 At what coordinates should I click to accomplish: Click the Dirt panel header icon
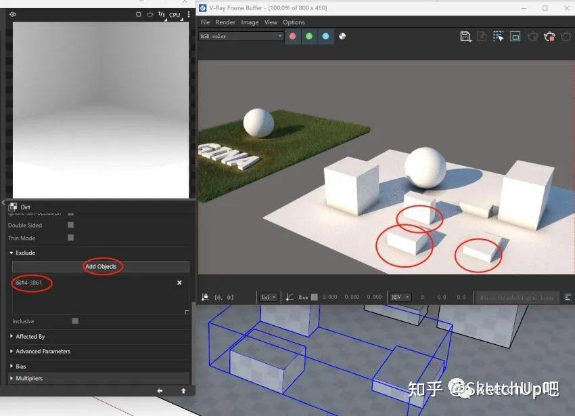[14, 207]
